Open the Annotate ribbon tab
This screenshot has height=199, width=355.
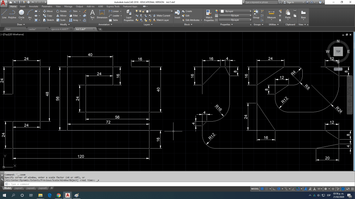pos(34,6)
